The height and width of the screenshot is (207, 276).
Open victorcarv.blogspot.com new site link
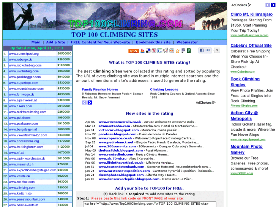tap(118, 130)
